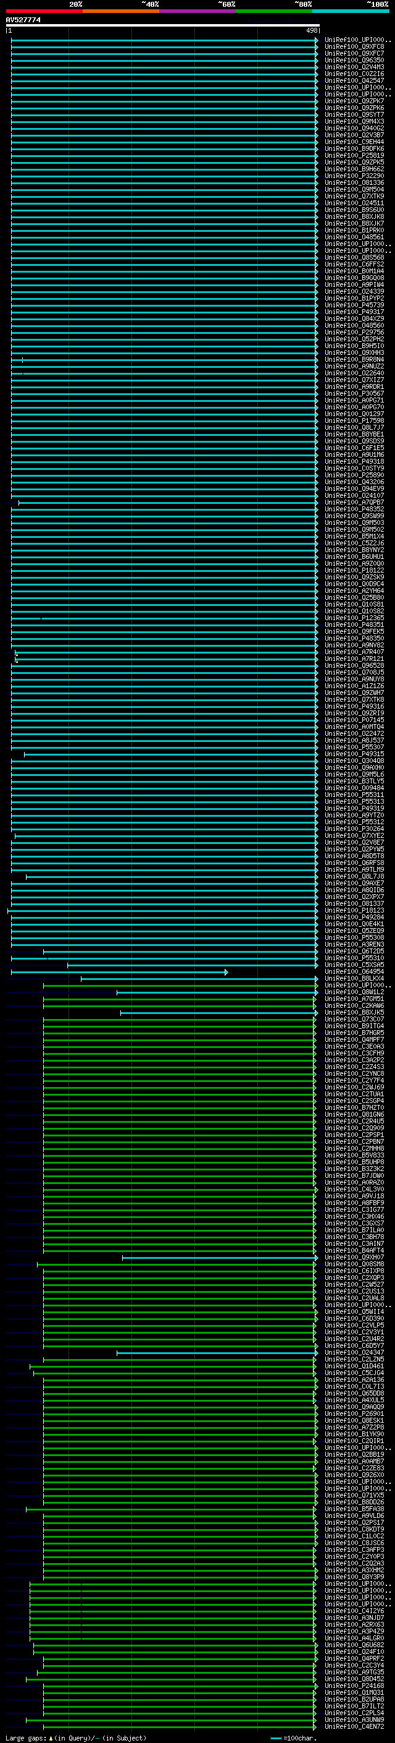This screenshot has width=395, height=1743.
Task: Select green hit UniRef100_A7GM51
Action: (354, 999)
